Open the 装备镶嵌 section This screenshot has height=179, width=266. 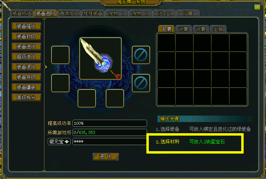pyautogui.click(x=26, y=87)
